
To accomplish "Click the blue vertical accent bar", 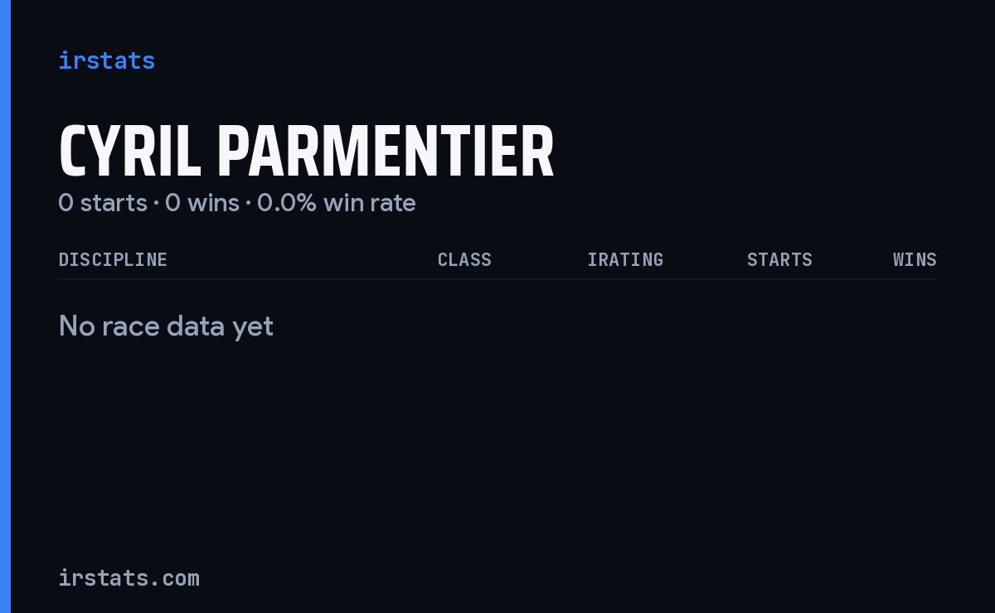I will (x=5, y=306).
